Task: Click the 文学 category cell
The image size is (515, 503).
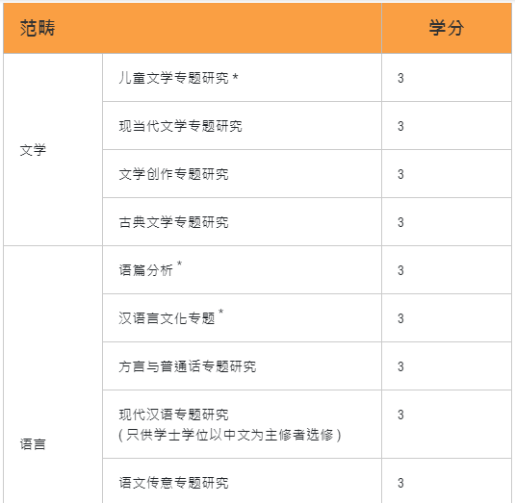Action: [x=53, y=150]
